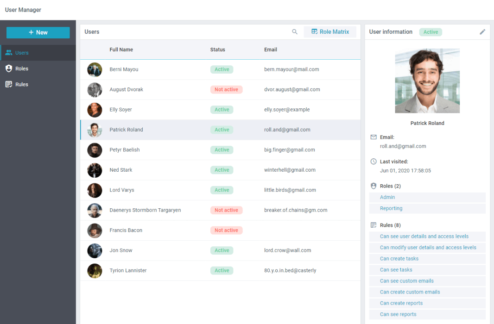
Task: Click Lord Varys's avatar
Action: tap(95, 190)
